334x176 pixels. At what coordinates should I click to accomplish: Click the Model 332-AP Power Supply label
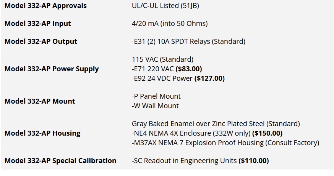tap(52, 69)
